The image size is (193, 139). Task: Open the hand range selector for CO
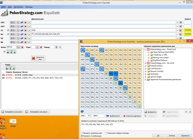click(13, 30)
